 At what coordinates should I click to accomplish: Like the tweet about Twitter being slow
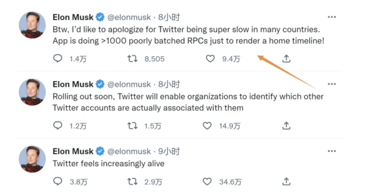click(x=210, y=59)
